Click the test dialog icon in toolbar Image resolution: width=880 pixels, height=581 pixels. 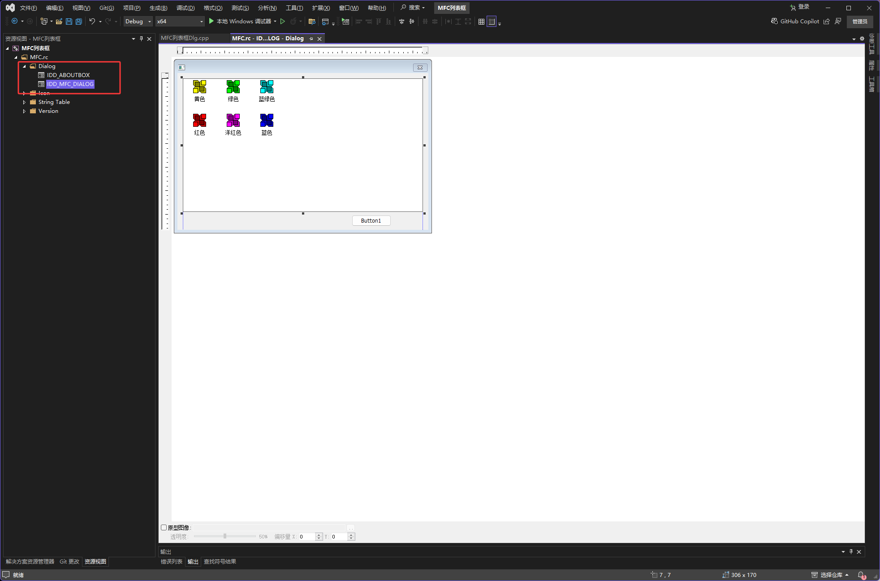click(345, 22)
